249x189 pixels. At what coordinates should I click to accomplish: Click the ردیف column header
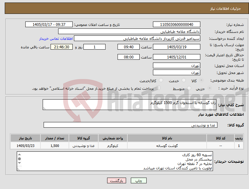(x=239, y=138)
